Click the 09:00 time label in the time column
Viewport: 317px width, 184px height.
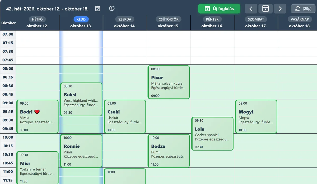(8, 103)
